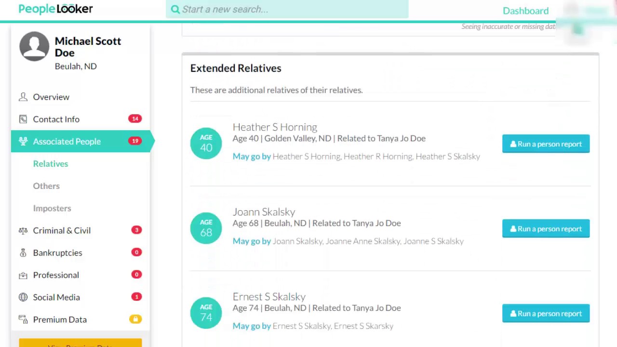This screenshot has width=617, height=347.
Task: Open the Imposters subsection
Action: [52, 208]
